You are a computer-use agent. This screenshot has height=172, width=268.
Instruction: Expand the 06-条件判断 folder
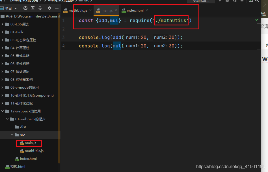tap(2, 64)
